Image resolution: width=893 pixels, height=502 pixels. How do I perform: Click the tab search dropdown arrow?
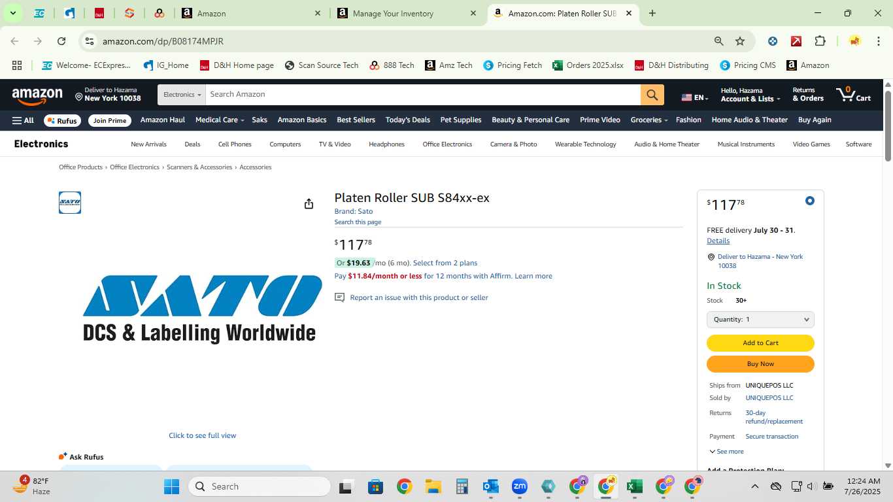(12, 13)
